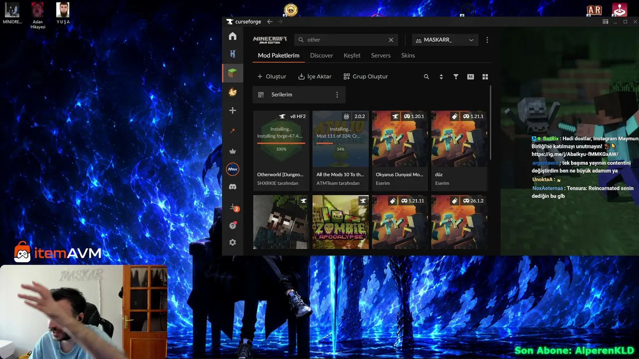The width and height of the screenshot is (639, 359).
Task: Click İçe Aktar import button
Action: [315, 77]
